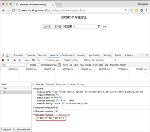Click the 下一页 next page button
Image resolution: width=150 pixels, height=132 pixels.
pos(57,27)
